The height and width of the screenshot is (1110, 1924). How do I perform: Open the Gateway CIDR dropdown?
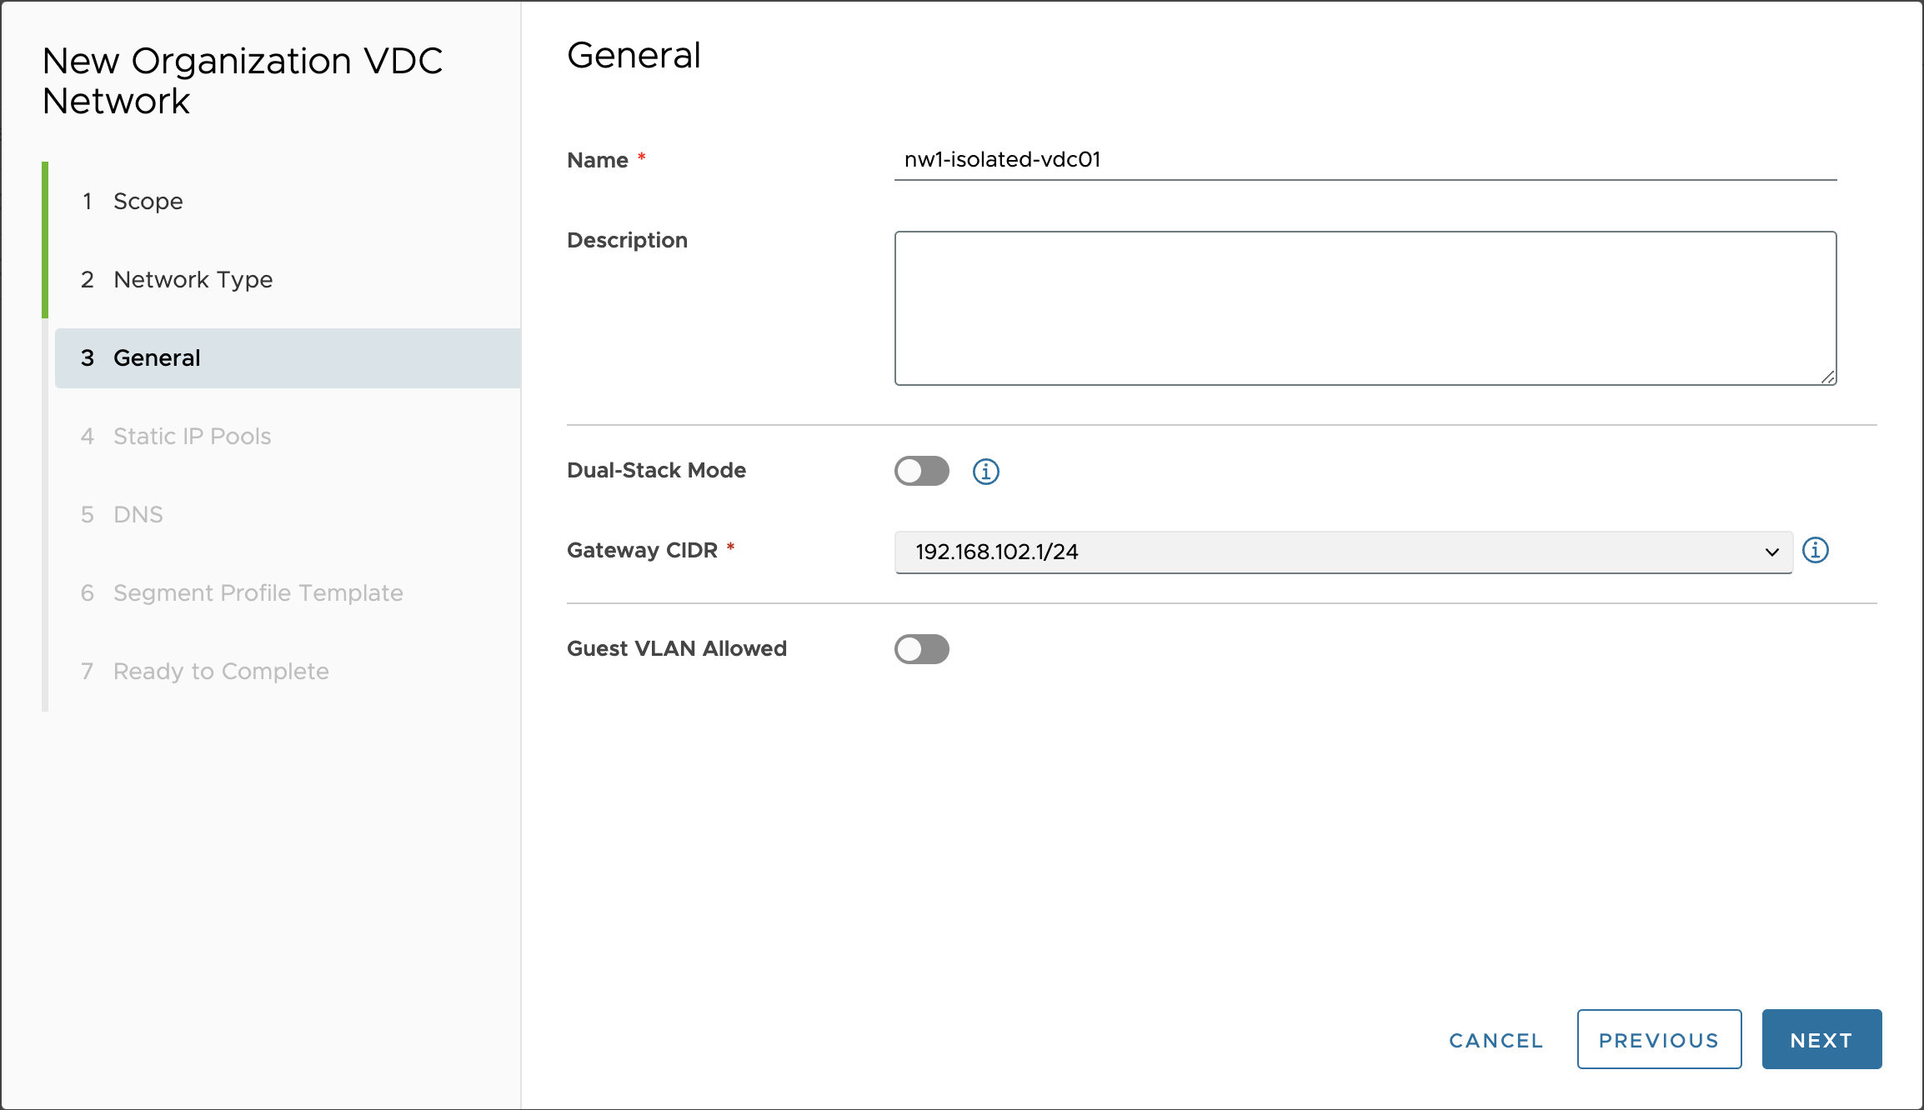point(1334,552)
